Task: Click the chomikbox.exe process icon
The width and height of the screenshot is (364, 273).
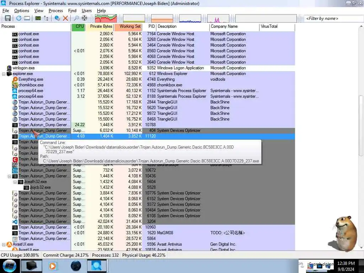Action: pos(15,85)
